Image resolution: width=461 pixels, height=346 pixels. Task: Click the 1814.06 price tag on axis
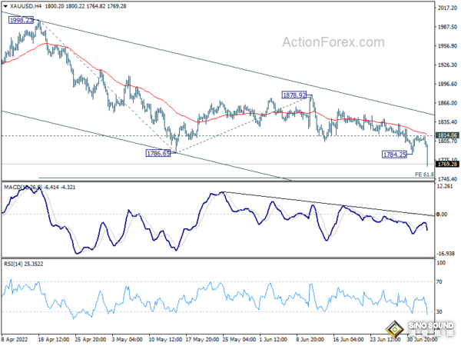click(x=447, y=135)
